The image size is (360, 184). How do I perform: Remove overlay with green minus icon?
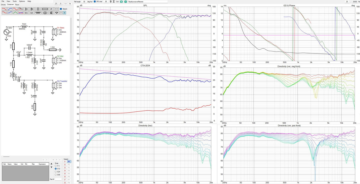coord(125,2)
